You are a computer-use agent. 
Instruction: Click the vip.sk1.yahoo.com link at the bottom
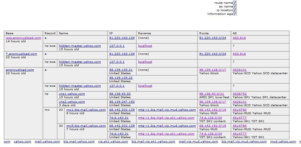coord(113,142)
